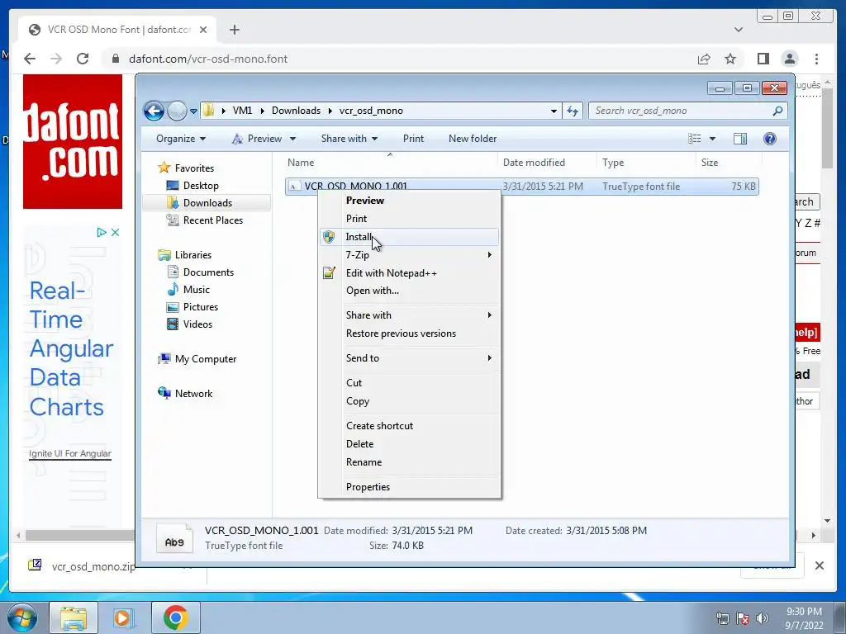Open Windows Start menu

tap(21, 617)
